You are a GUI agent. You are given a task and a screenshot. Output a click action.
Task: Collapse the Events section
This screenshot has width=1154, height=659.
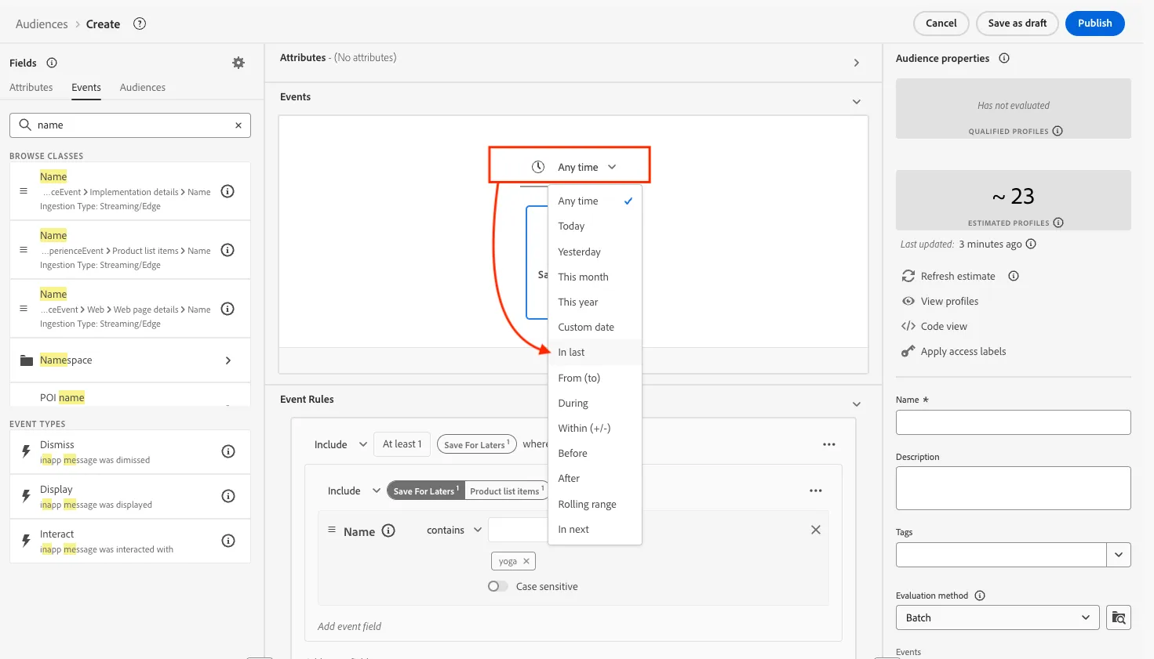pos(857,102)
